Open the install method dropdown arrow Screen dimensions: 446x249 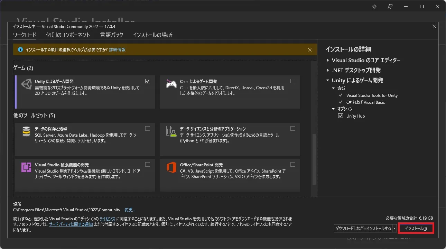coord(394,228)
